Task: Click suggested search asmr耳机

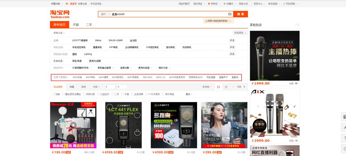Action: (x=90, y=77)
